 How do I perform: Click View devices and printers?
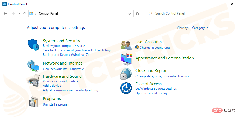pos(60,81)
